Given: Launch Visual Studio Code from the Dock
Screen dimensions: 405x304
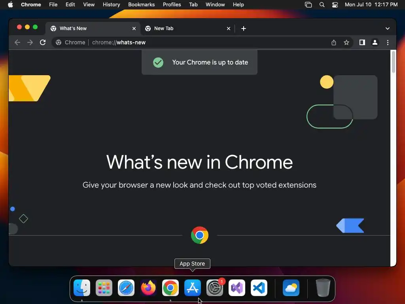Looking at the screenshot, I should click(x=259, y=288).
